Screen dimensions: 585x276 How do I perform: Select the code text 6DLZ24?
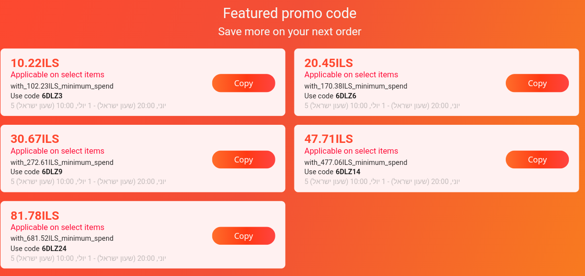[x=54, y=249]
